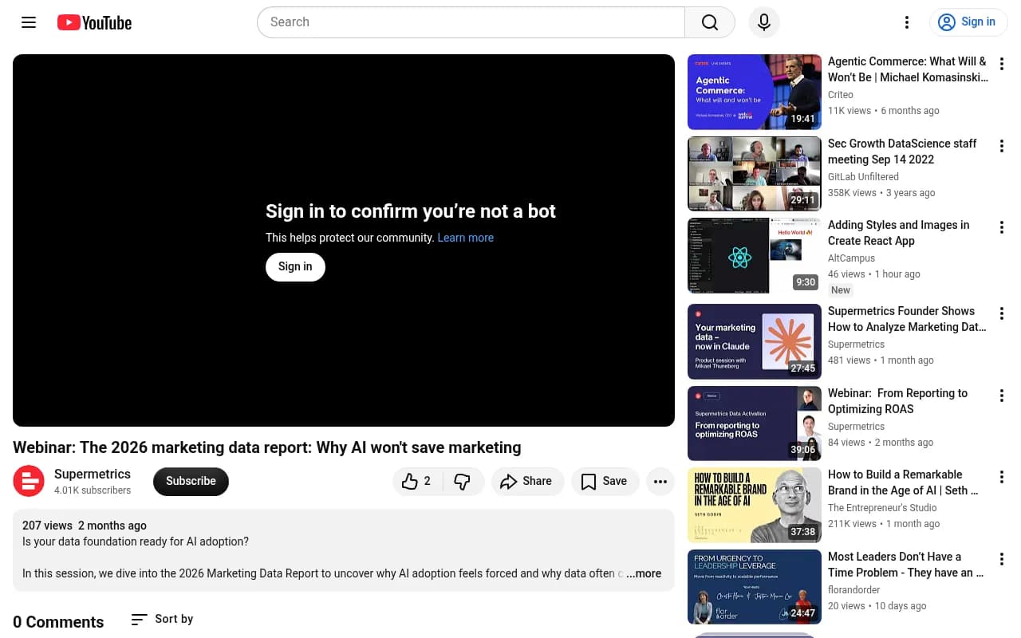Click Sign in button in top header
The image size is (1021, 638).
pos(968,22)
